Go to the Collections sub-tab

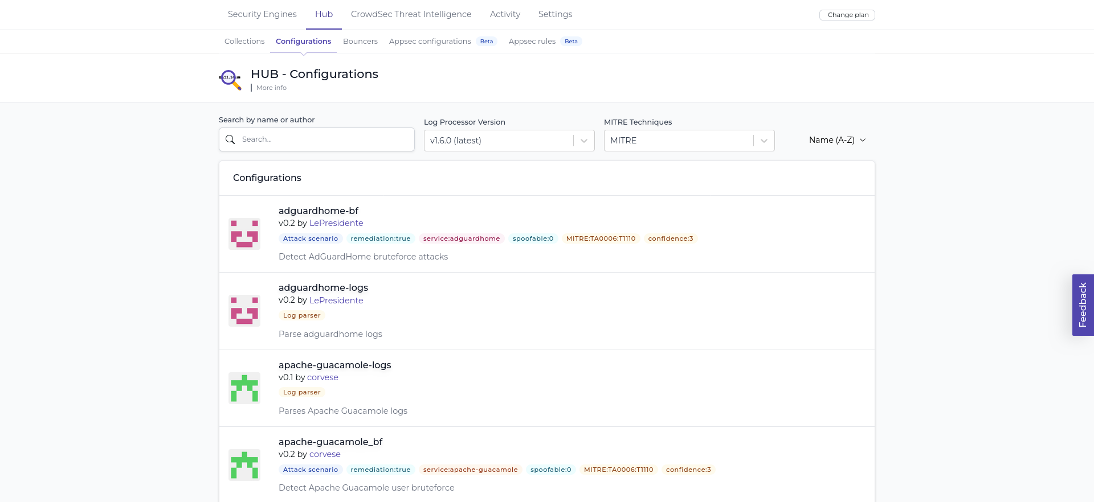pyautogui.click(x=244, y=42)
